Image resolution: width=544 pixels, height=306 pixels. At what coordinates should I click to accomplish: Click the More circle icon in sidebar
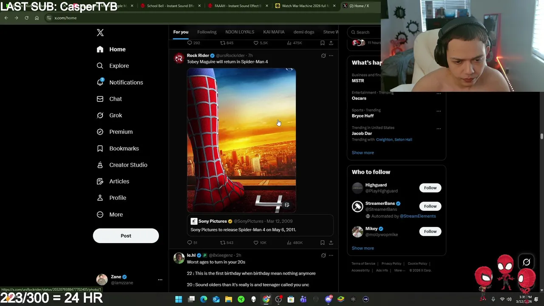[100, 215]
